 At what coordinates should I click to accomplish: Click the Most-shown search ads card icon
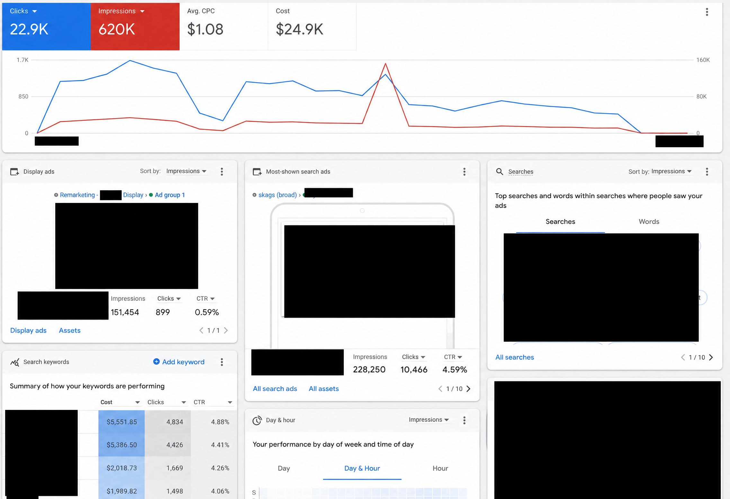pos(257,172)
